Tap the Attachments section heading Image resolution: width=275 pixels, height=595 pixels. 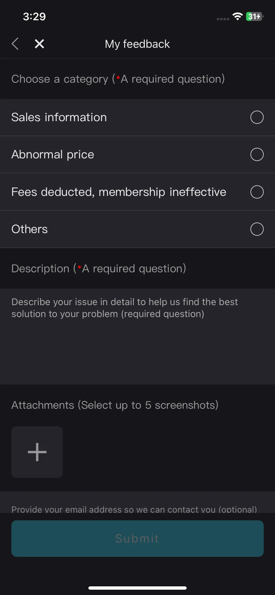(x=115, y=405)
